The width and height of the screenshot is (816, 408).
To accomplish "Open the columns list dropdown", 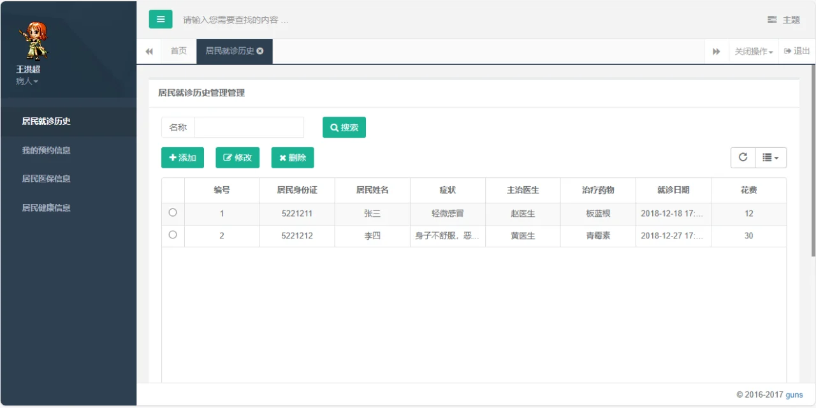I will point(771,157).
